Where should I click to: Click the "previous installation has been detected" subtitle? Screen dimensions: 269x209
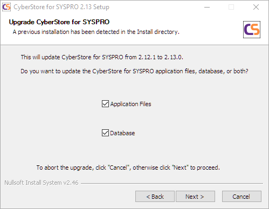pos(96,32)
